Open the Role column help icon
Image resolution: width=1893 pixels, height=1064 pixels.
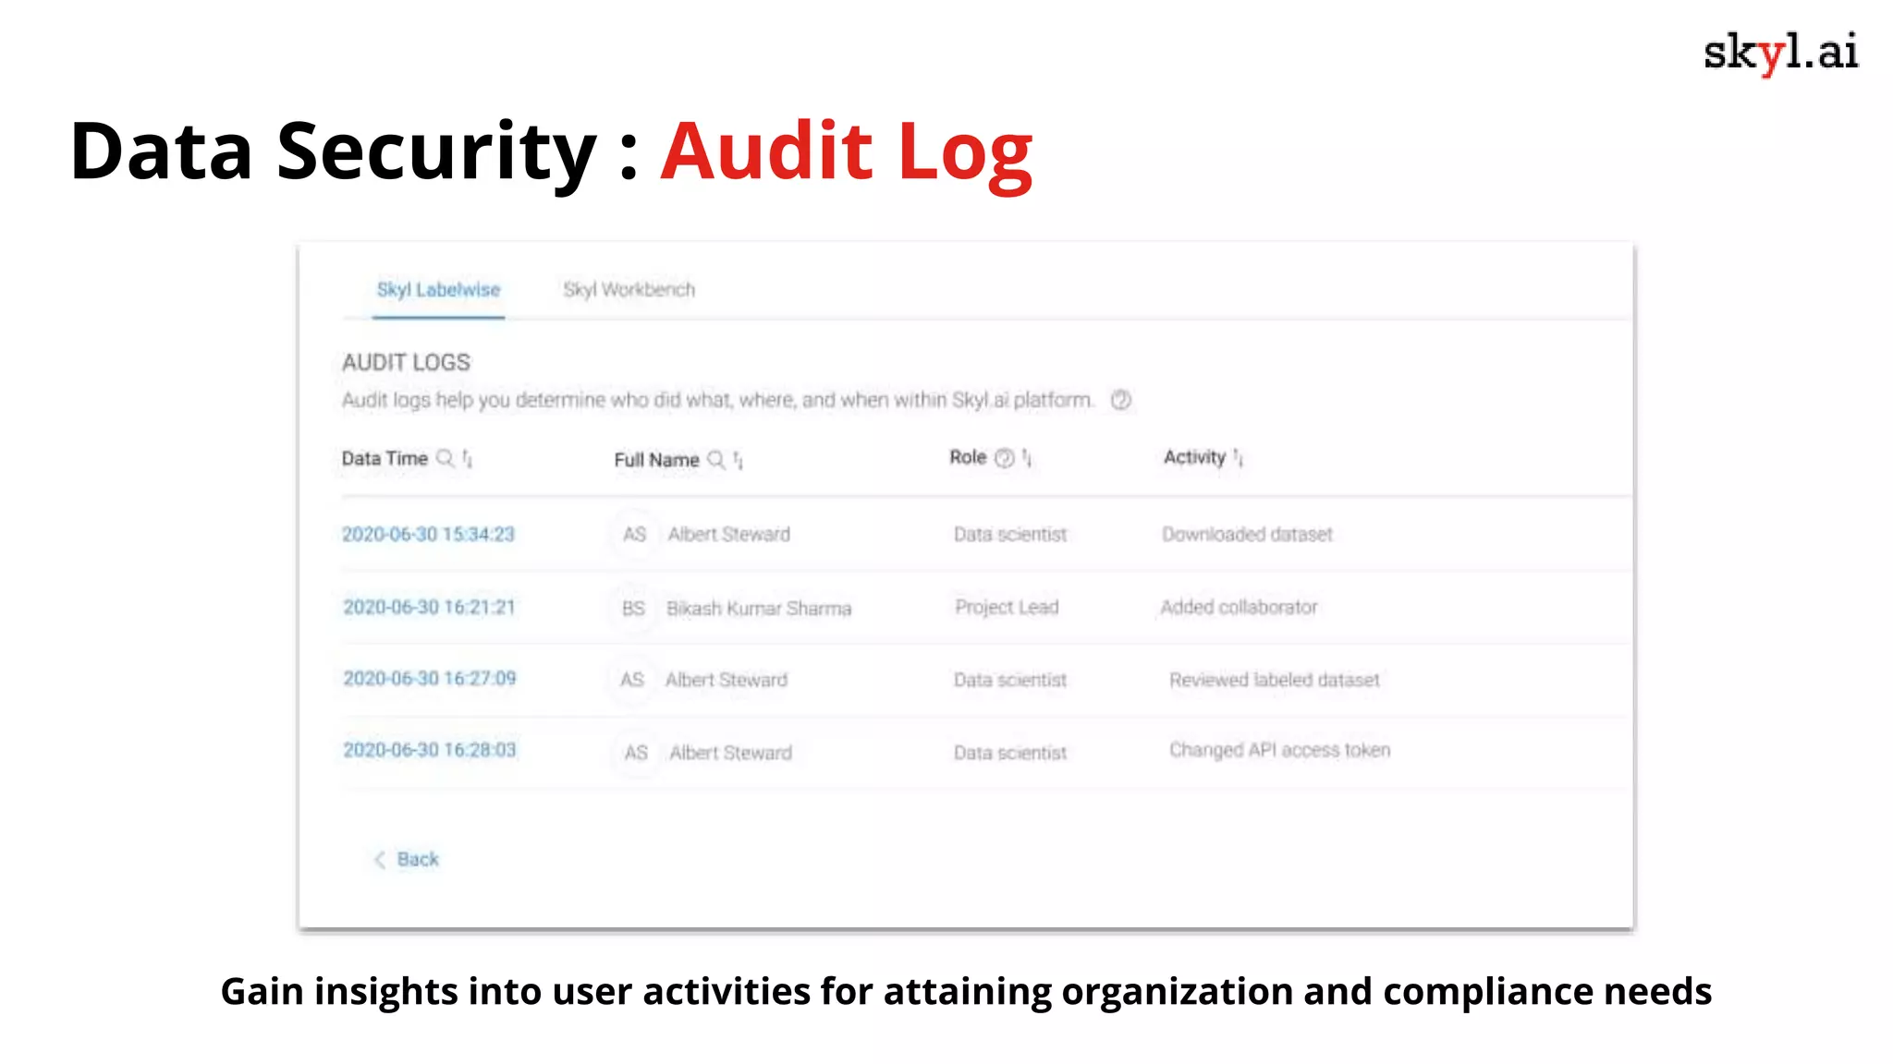[1005, 458]
